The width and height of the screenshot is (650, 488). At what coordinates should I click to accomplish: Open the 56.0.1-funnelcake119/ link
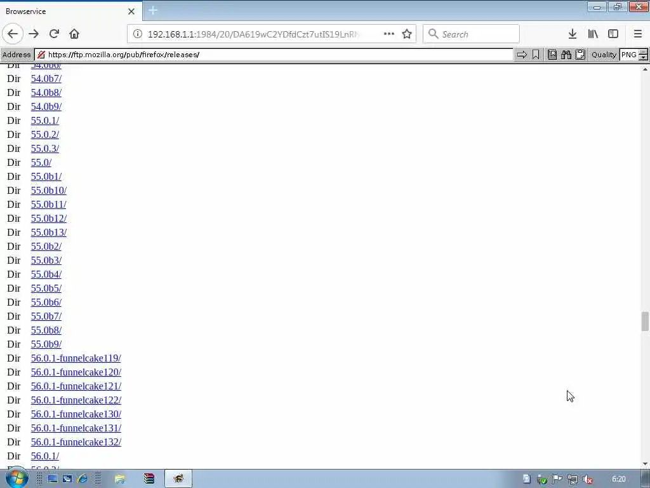[76, 358]
